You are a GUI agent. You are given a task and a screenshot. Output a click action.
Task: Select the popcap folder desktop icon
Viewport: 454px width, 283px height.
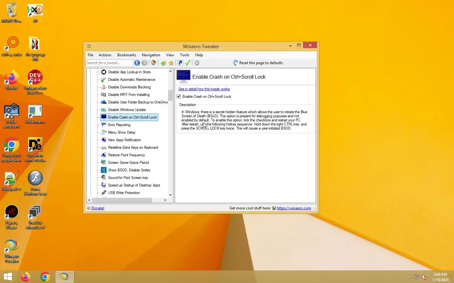(35, 48)
